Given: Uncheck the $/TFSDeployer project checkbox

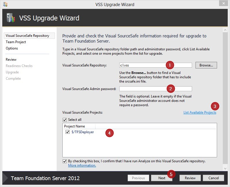Looking at the screenshot, I should pyautogui.click(x=68, y=132).
